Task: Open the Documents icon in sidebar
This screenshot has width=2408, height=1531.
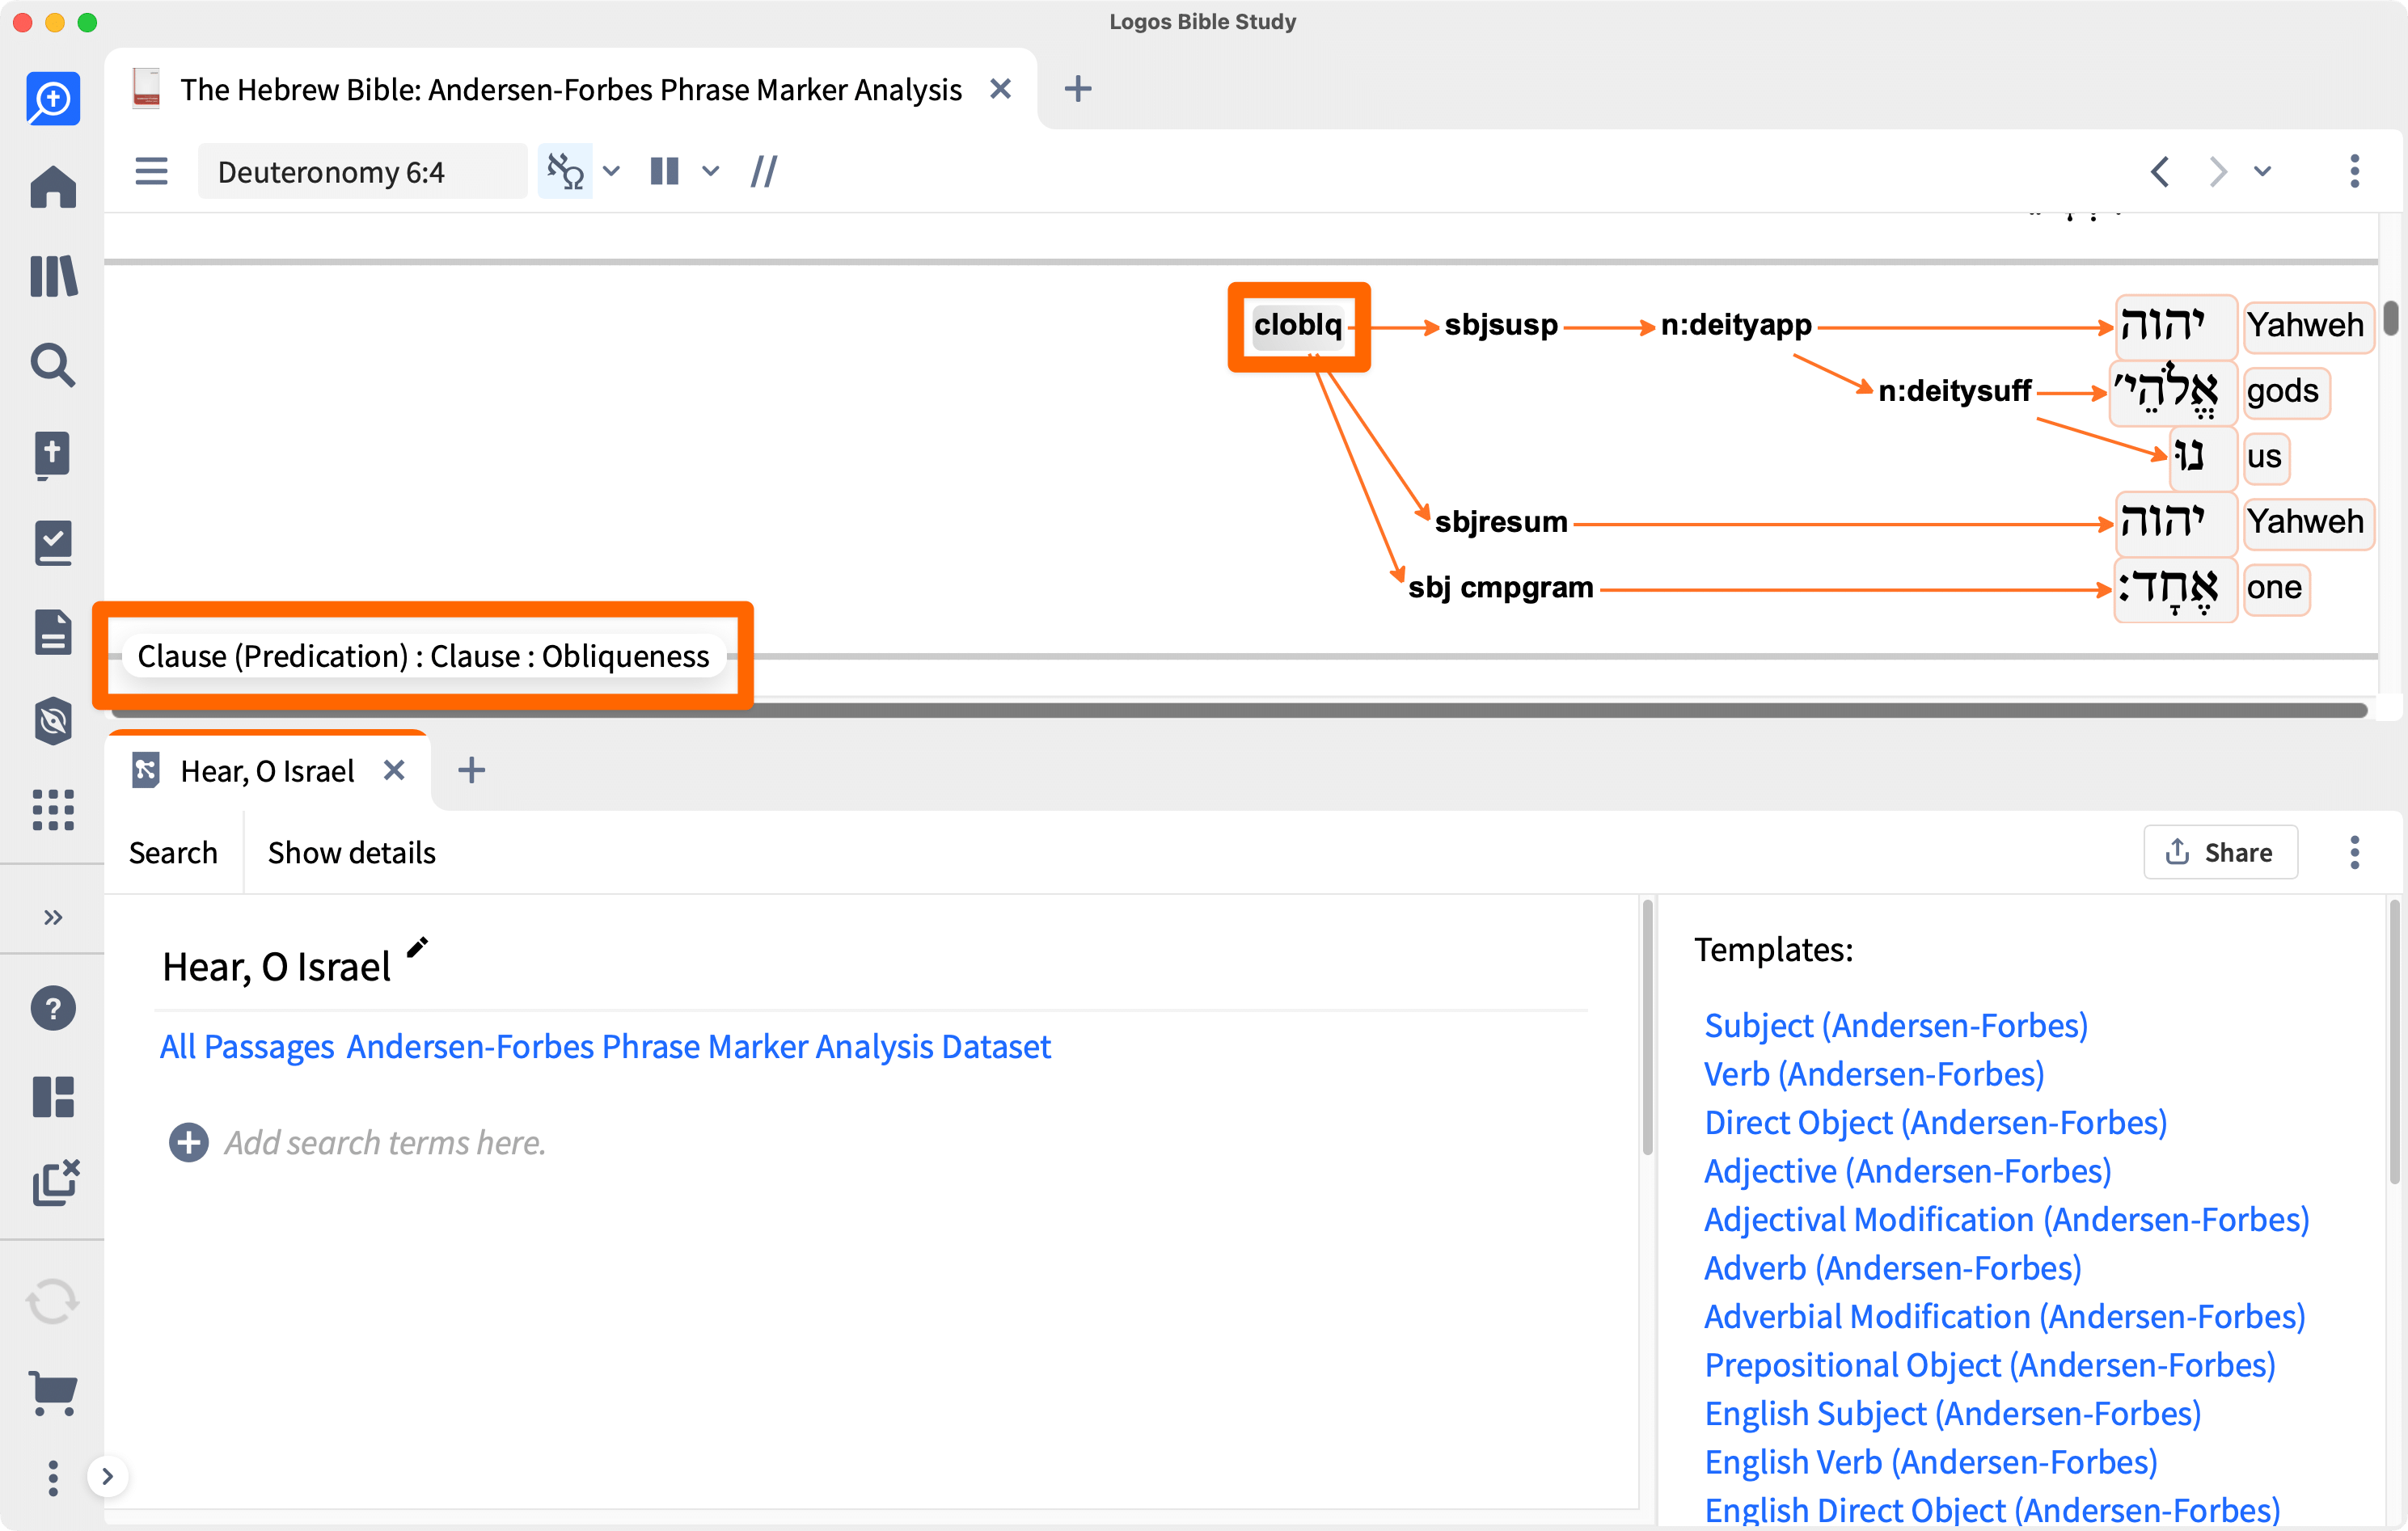Action: click(x=53, y=632)
